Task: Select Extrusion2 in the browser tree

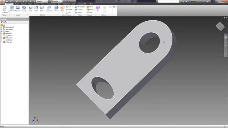Action: point(7,38)
